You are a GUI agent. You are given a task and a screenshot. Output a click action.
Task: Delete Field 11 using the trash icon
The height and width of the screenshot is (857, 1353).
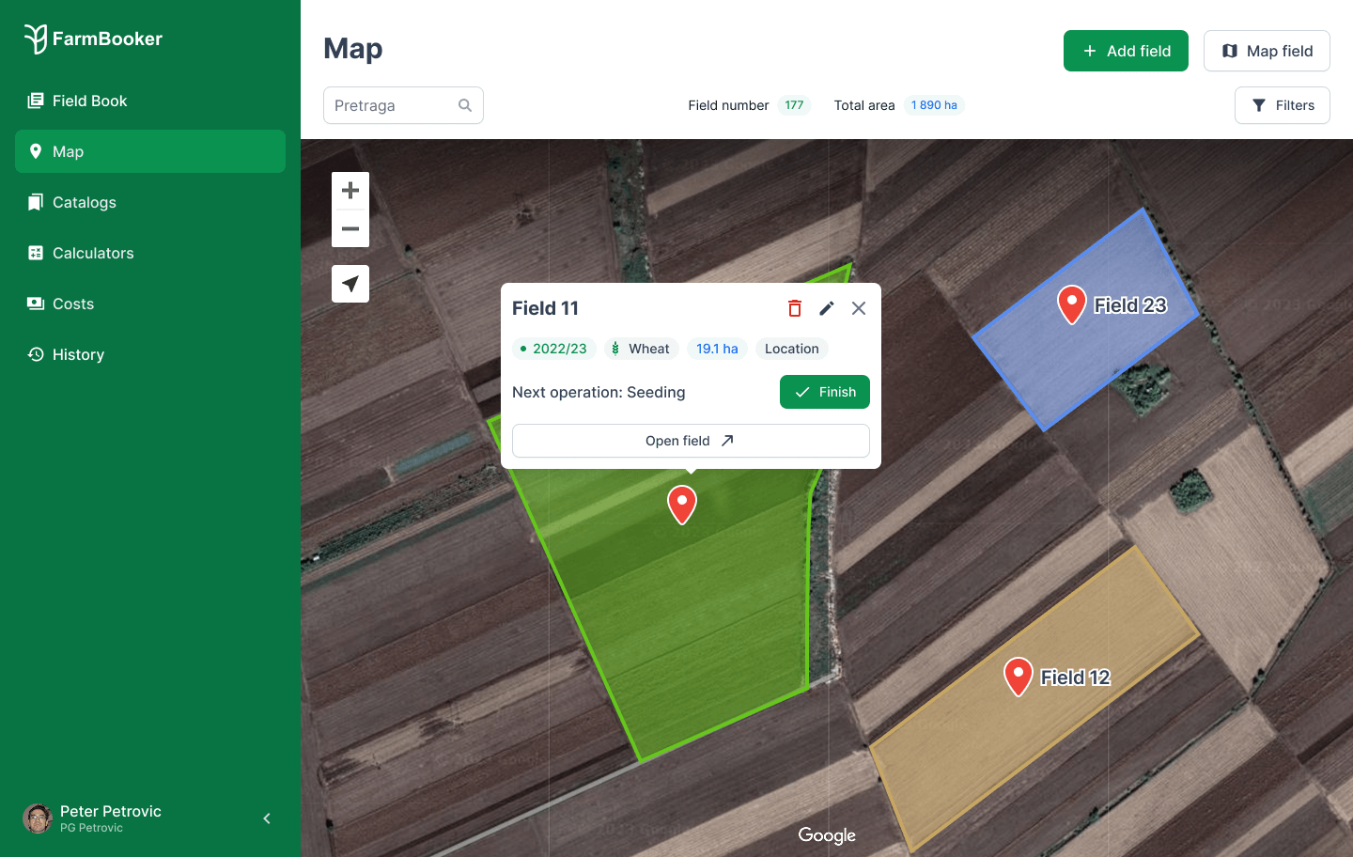point(794,308)
